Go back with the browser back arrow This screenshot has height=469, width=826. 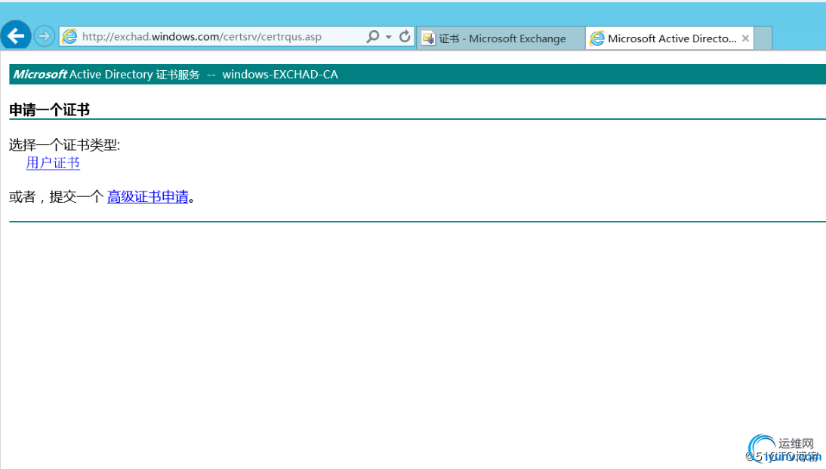click(16, 35)
